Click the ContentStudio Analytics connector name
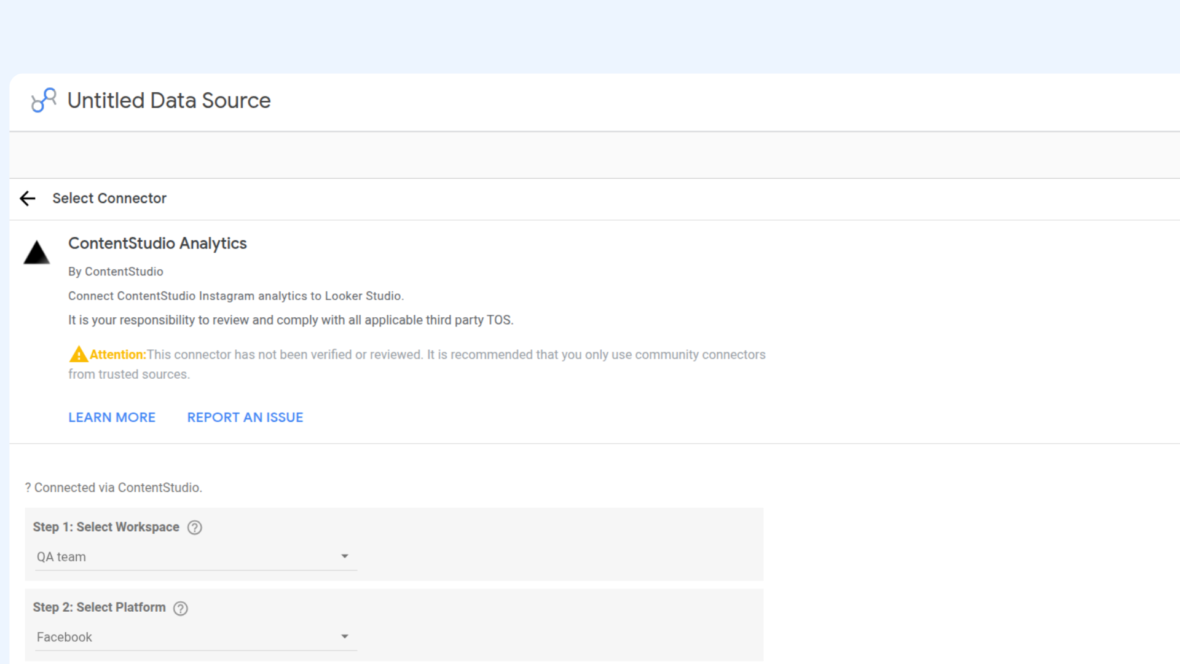1180x664 pixels. coord(157,243)
